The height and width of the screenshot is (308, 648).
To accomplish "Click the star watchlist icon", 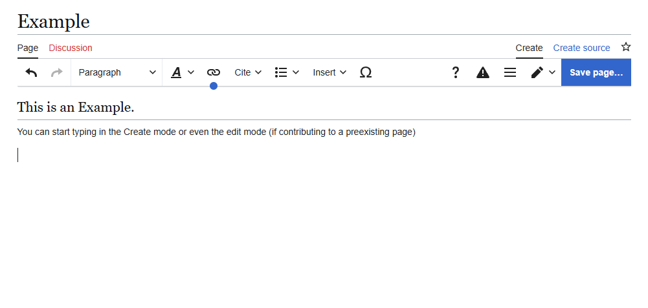I will click(x=626, y=47).
